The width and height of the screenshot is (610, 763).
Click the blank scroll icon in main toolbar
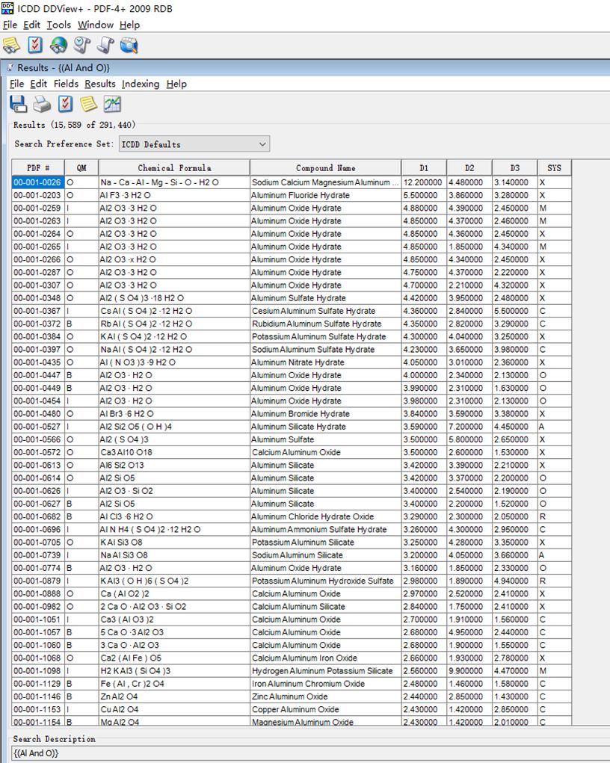pos(105,46)
